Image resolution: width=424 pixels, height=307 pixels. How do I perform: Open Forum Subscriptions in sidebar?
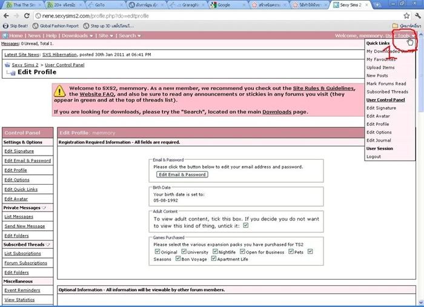25,263
